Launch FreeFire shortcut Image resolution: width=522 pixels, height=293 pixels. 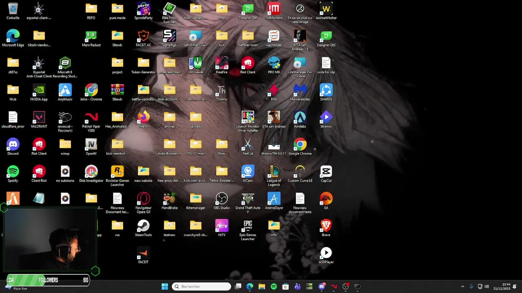point(222,66)
